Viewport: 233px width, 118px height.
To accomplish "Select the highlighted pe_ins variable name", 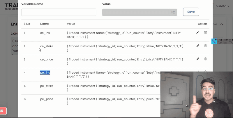I will tap(45, 72).
